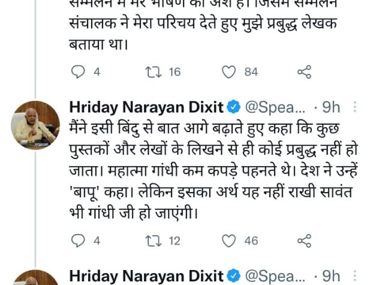Click the @Spea... handle in middle tweet
Screen dimensions: 373x285
point(275,107)
